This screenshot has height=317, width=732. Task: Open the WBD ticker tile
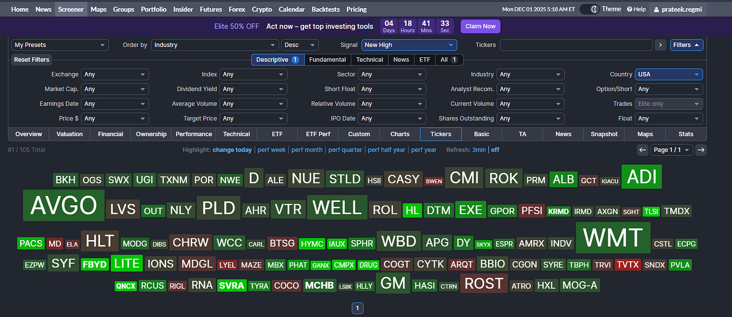pyautogui.click(x=399, y=241)
